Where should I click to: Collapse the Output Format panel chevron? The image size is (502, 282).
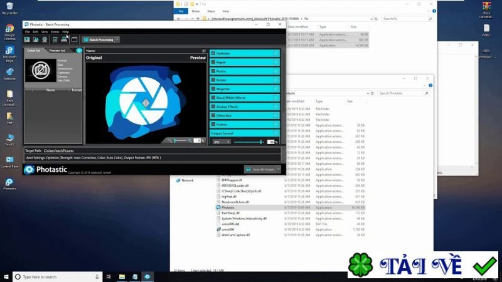(275, 133)
